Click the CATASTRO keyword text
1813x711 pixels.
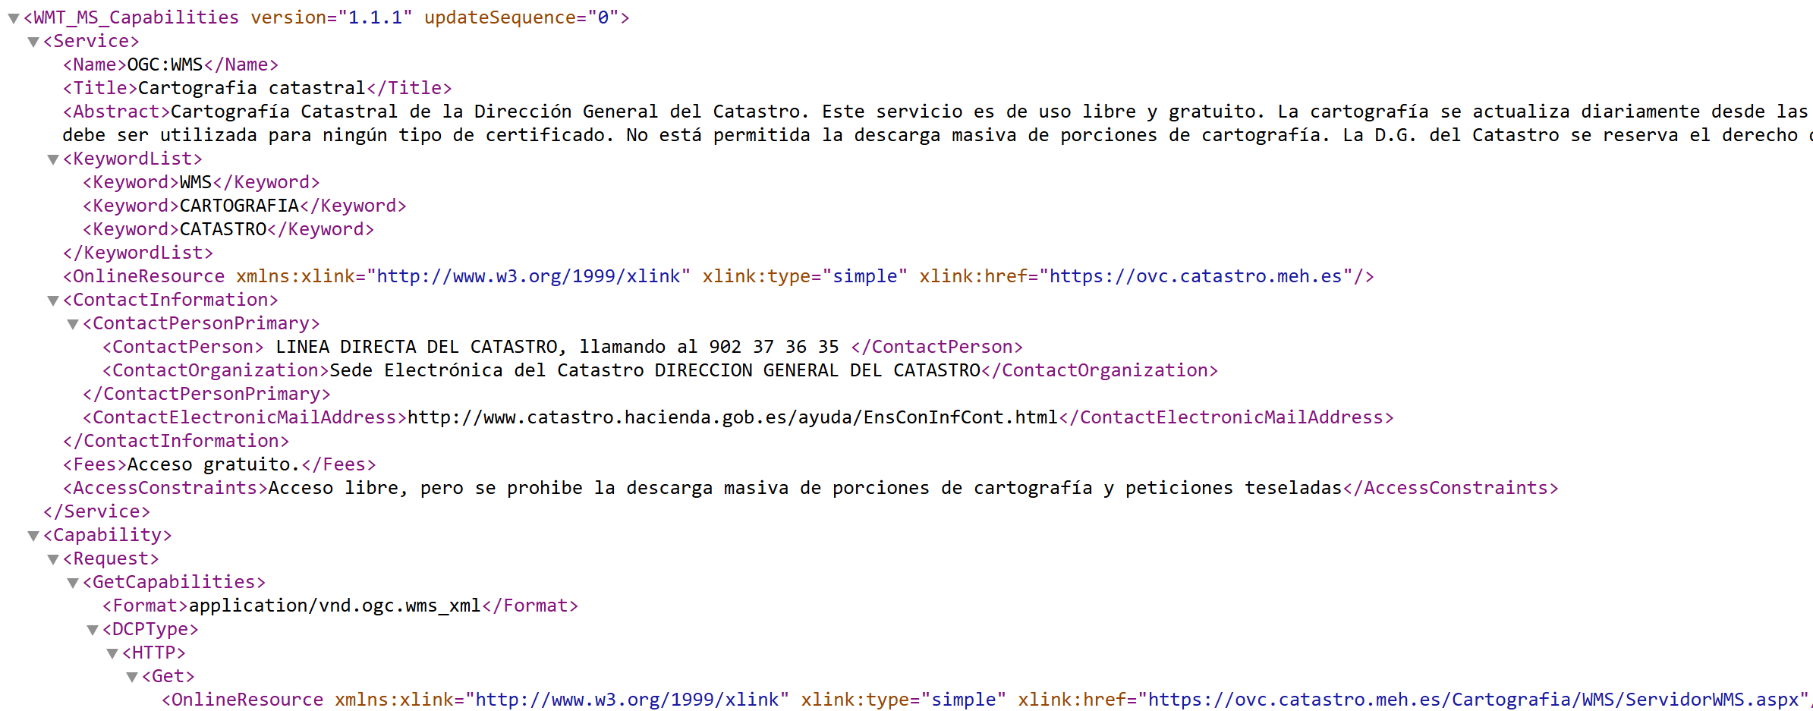point(223,229)
